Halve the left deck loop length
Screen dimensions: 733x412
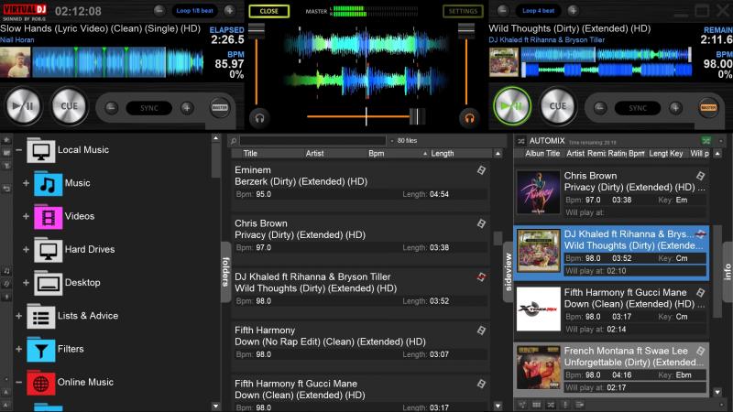coord(159,10)
